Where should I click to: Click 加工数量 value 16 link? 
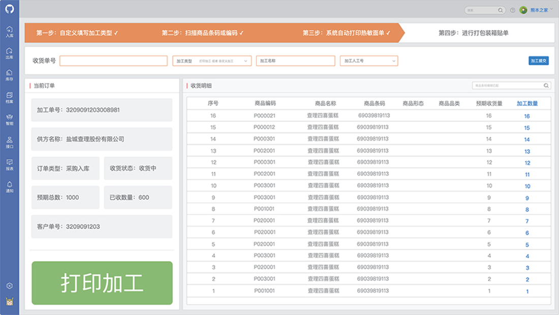point(527,116)
